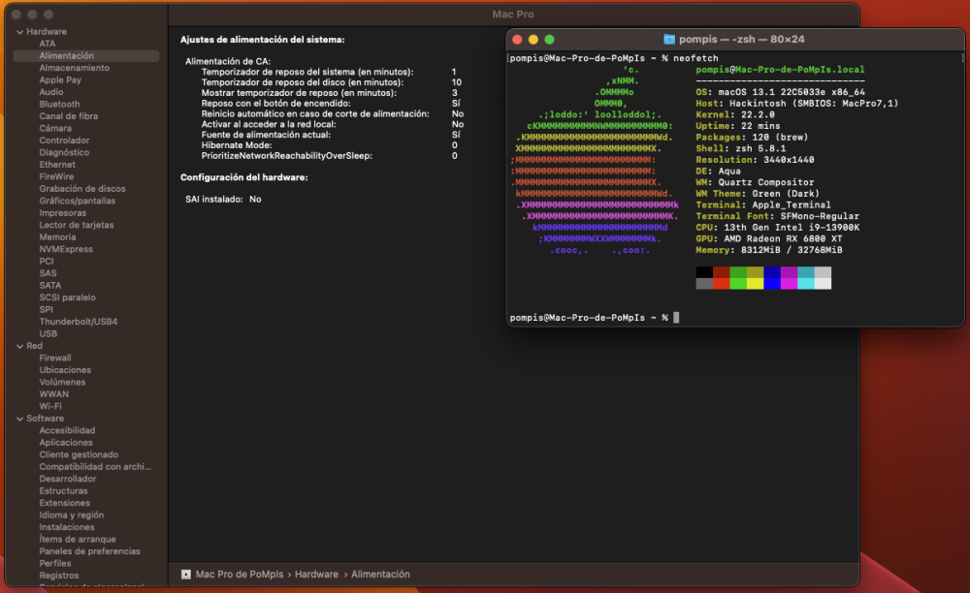Open USB hardware entry
The height and width of the screenshot is (593, 970).
pos(48,333)
